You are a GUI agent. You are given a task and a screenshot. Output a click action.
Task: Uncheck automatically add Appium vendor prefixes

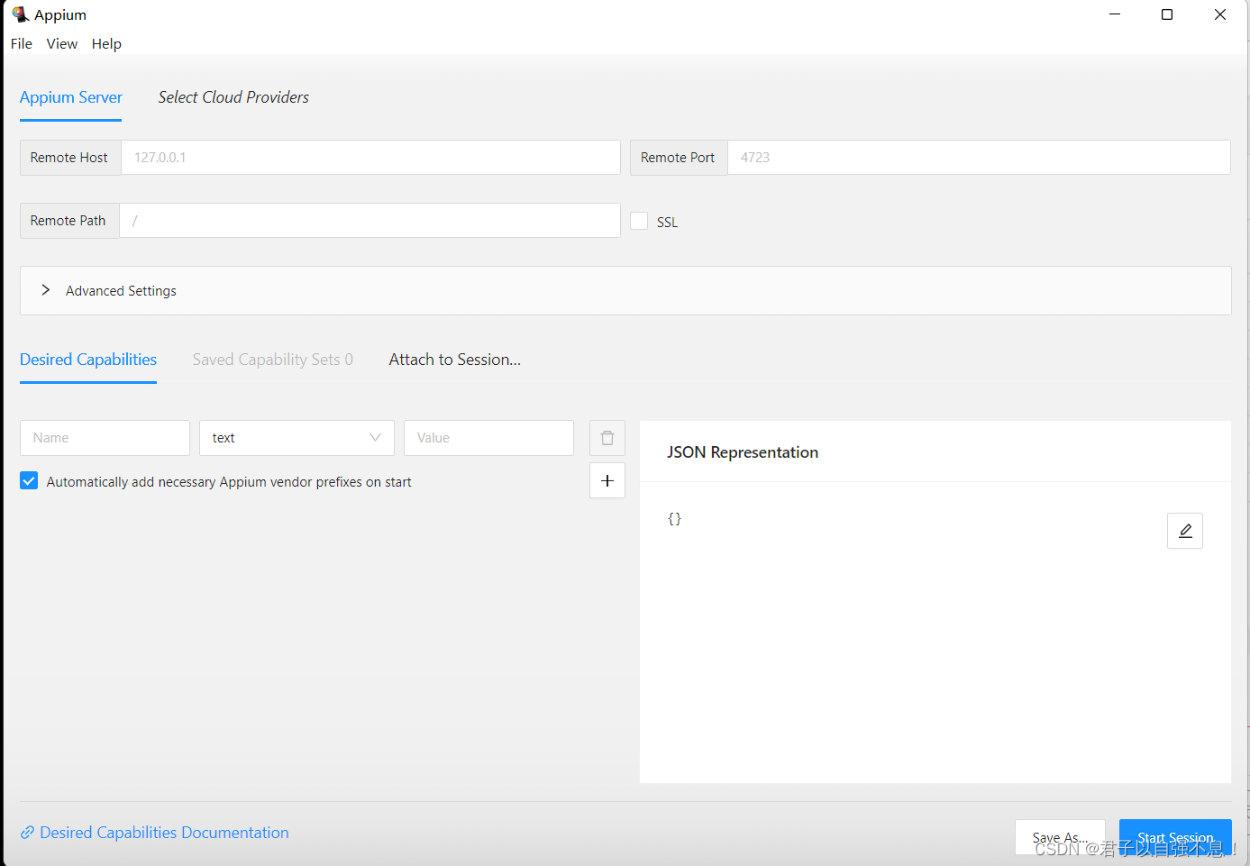[x=29, y=481]
